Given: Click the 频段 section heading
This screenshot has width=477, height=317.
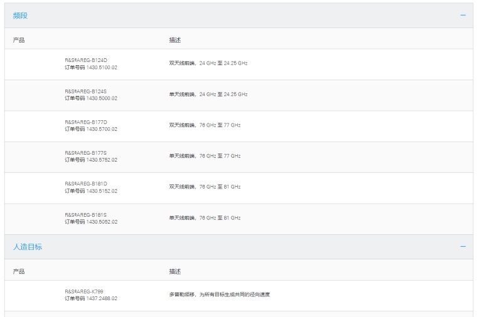Looking at the screenshot, I should pos(21,16).
